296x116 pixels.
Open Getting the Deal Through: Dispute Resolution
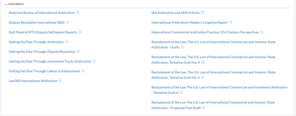coord(42,52)
